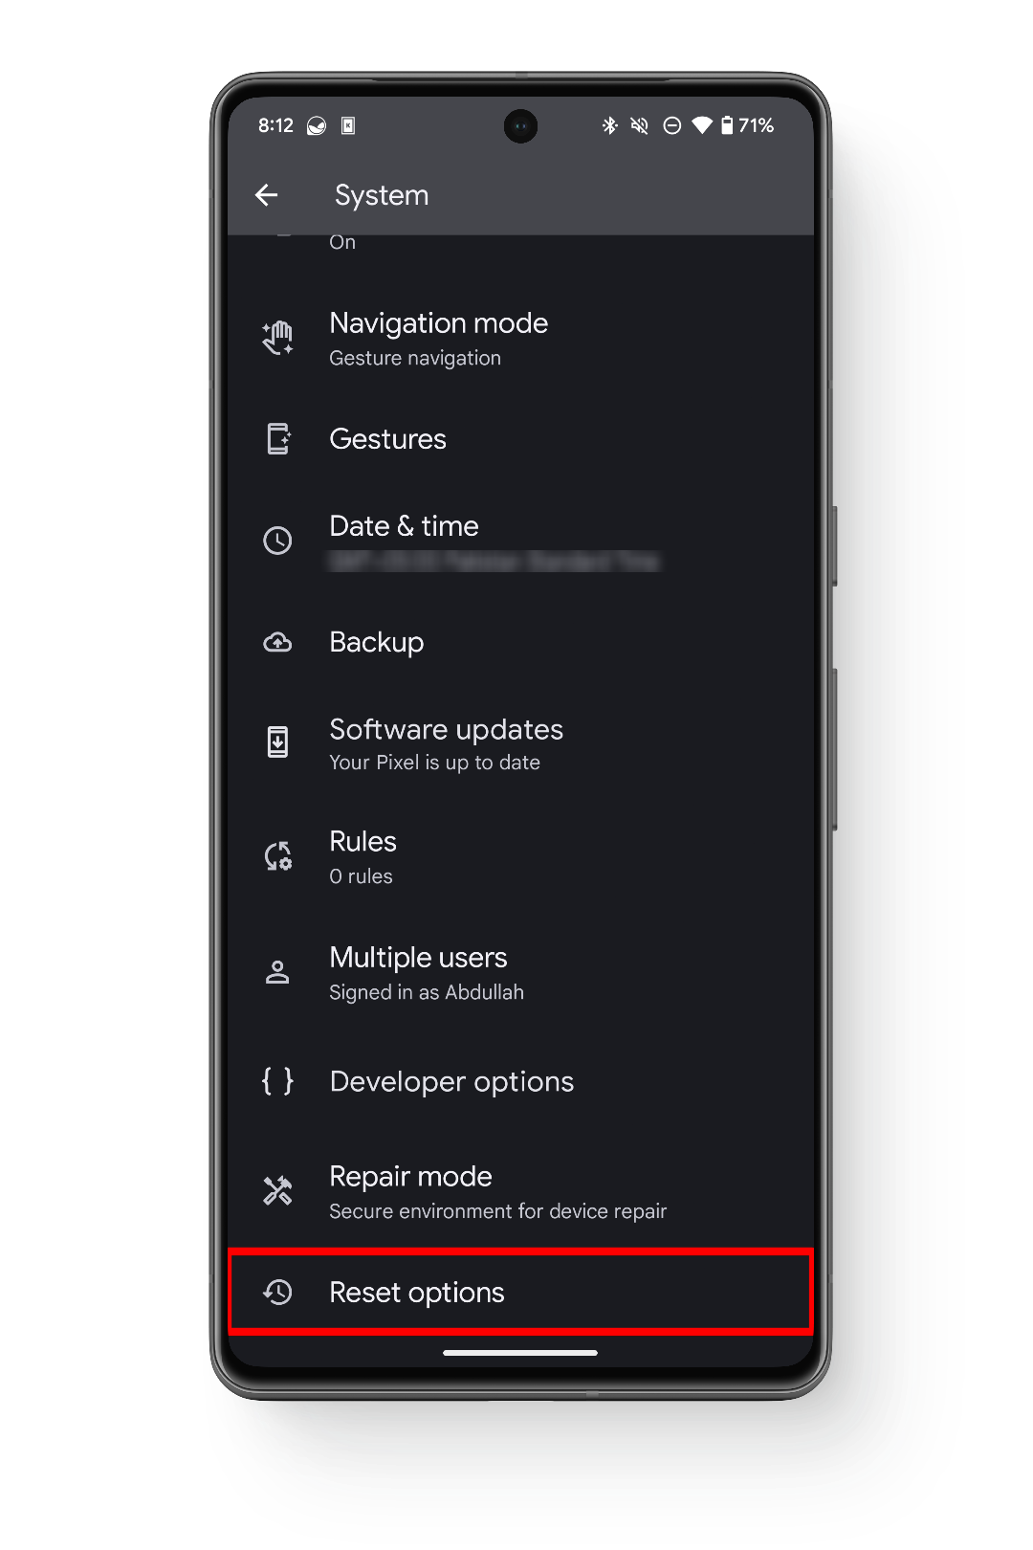Tap the back arrow in the header
The width and height of the screenshot is (1033, 1550).
267,195
